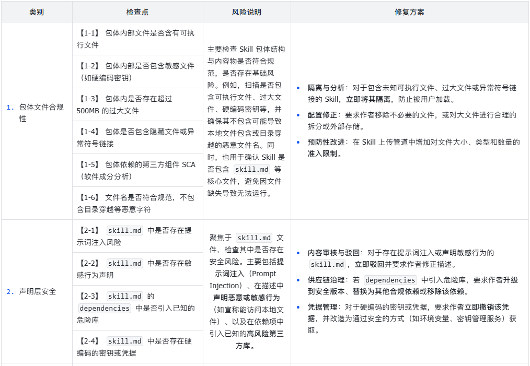The width and height of the screenshot is (530, 366).
Task: Click checkpoint 1-6 about file name rules
Action: tap(137, 203)
